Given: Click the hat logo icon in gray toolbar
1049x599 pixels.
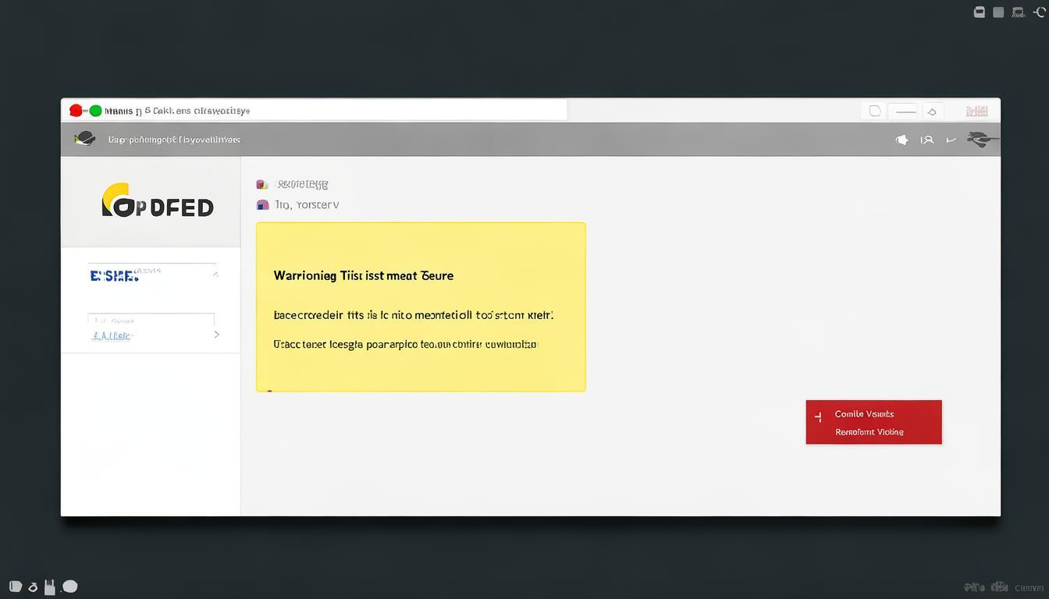Looking at the screenshot, I should point(84,139).
